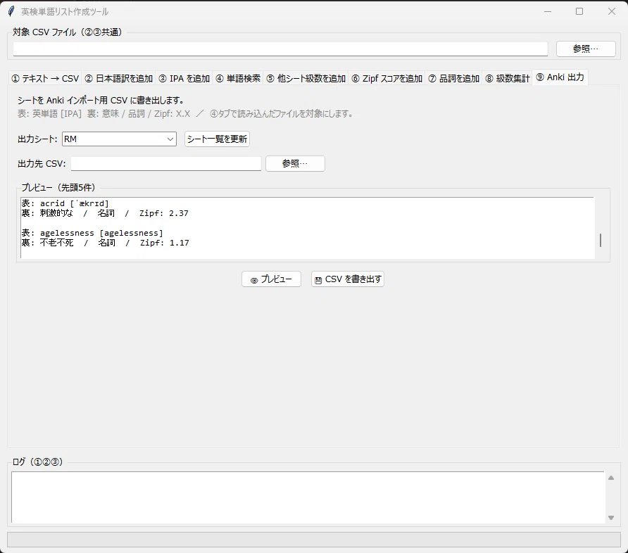Click the log scroll down arrow
The image size is (628, 553).
[x=611, y=518]
